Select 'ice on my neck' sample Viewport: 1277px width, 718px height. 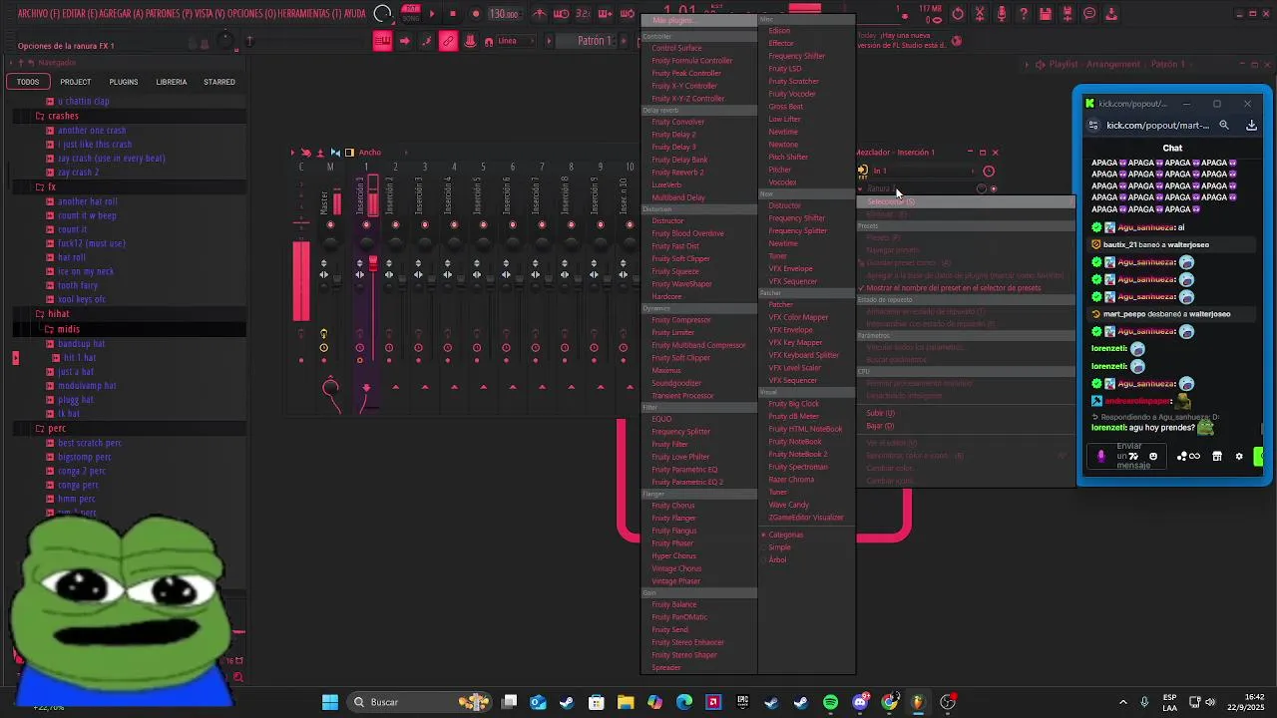[x=86, y=271]
